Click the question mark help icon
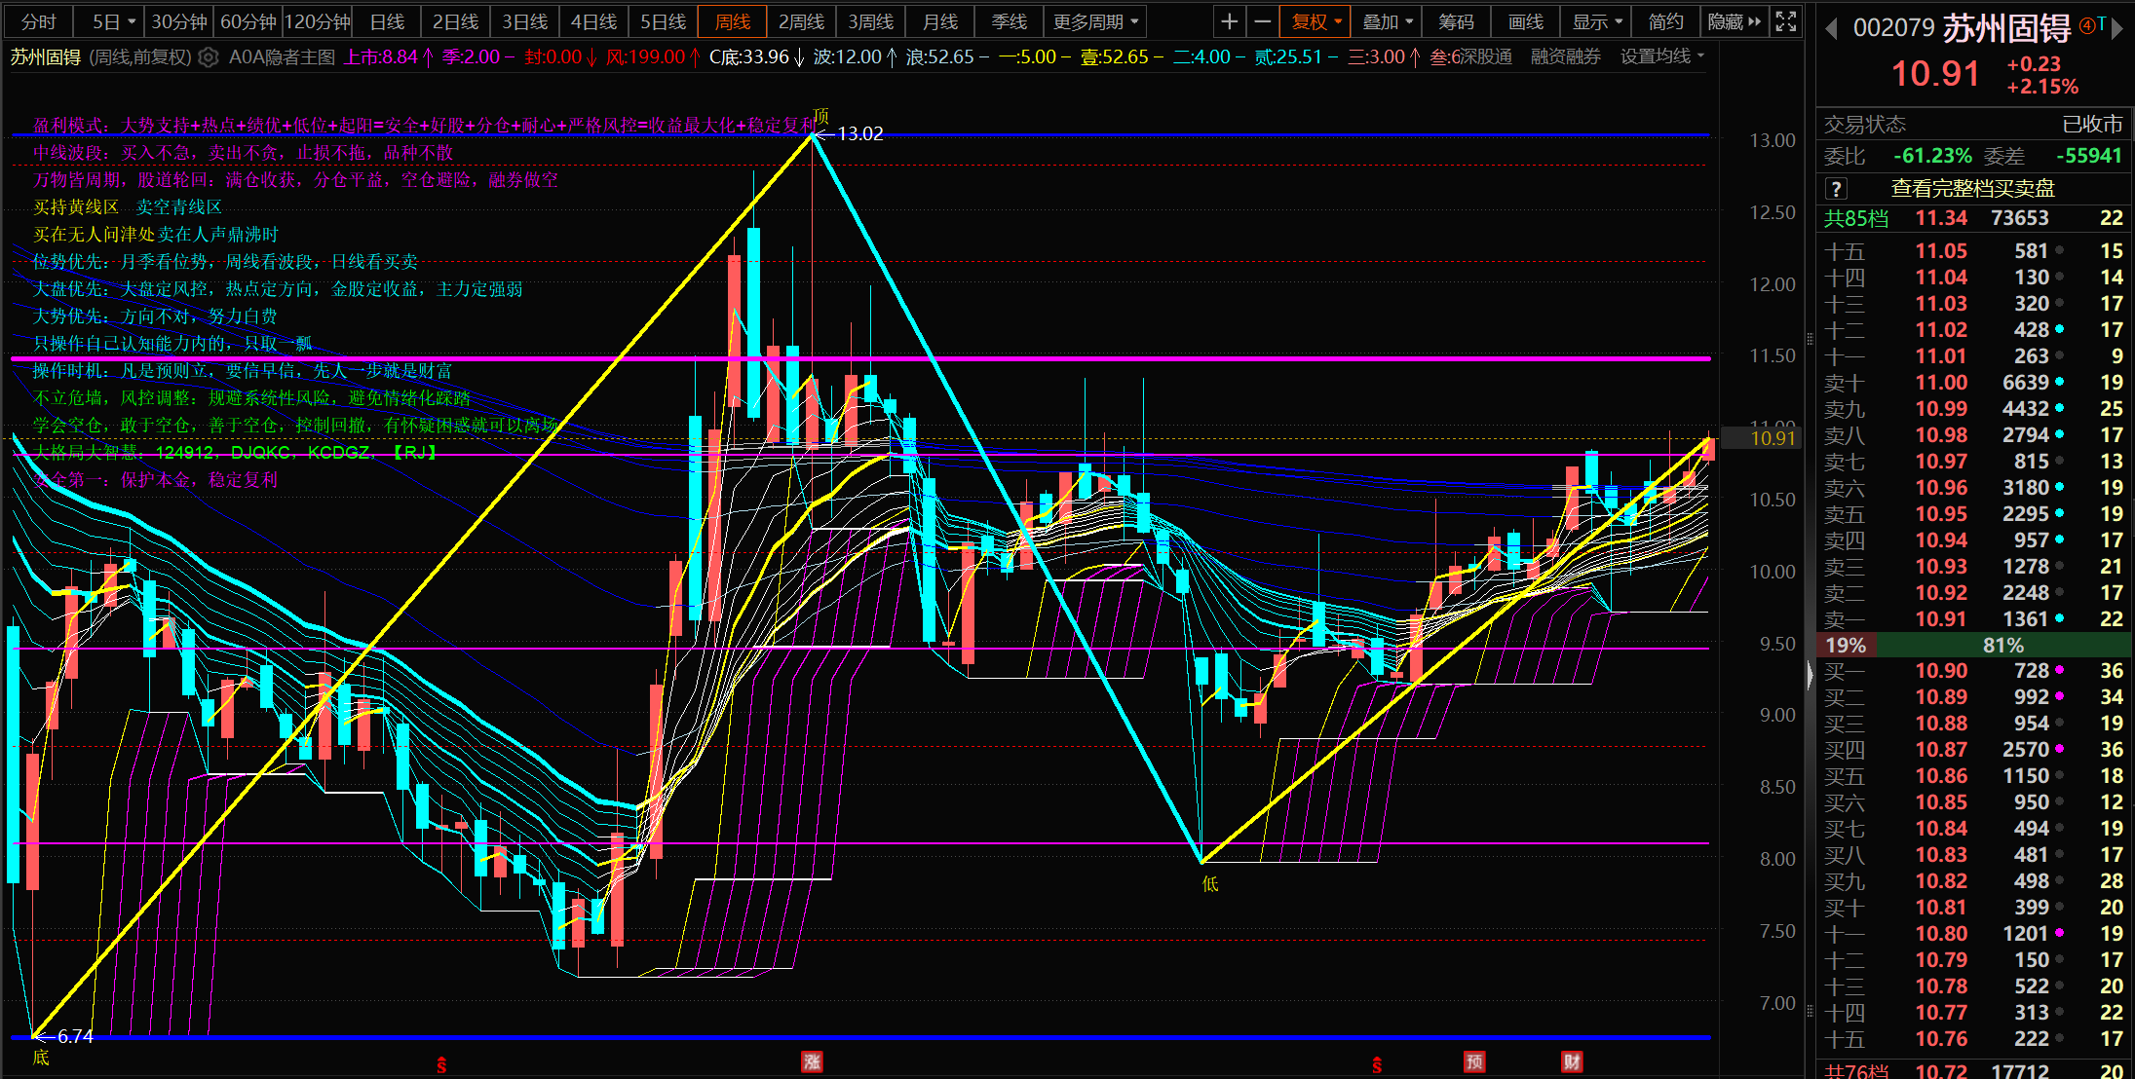Screen dimensions: 2135x1079 (x=1836, y=189)
